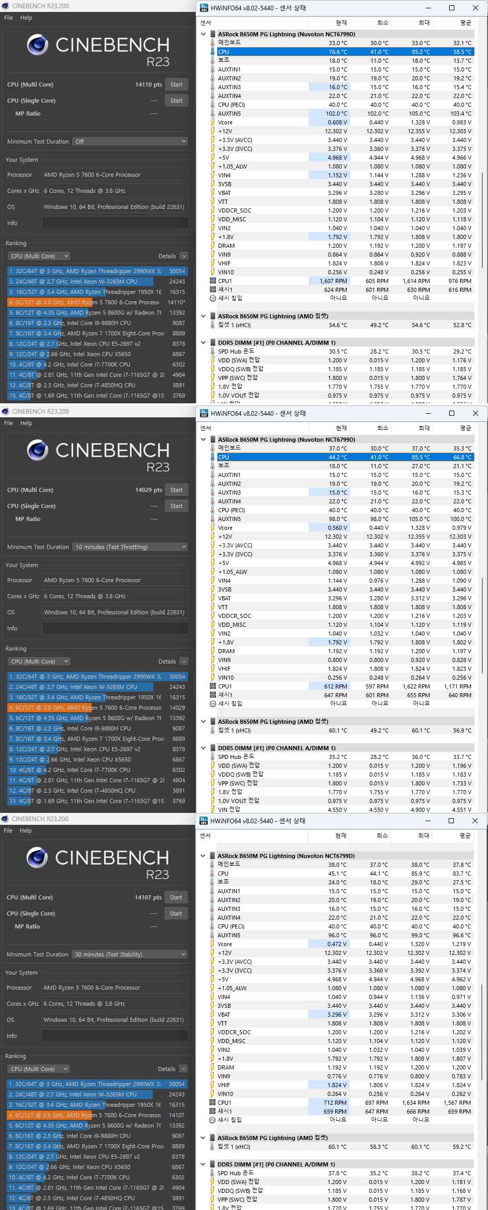
Task: Collapse AMD 칩셋 group above 칩셋 1 reading 60.1 °C current, 49.2 °C minimum
Action: pyautogui.click(x=203, y=722)
